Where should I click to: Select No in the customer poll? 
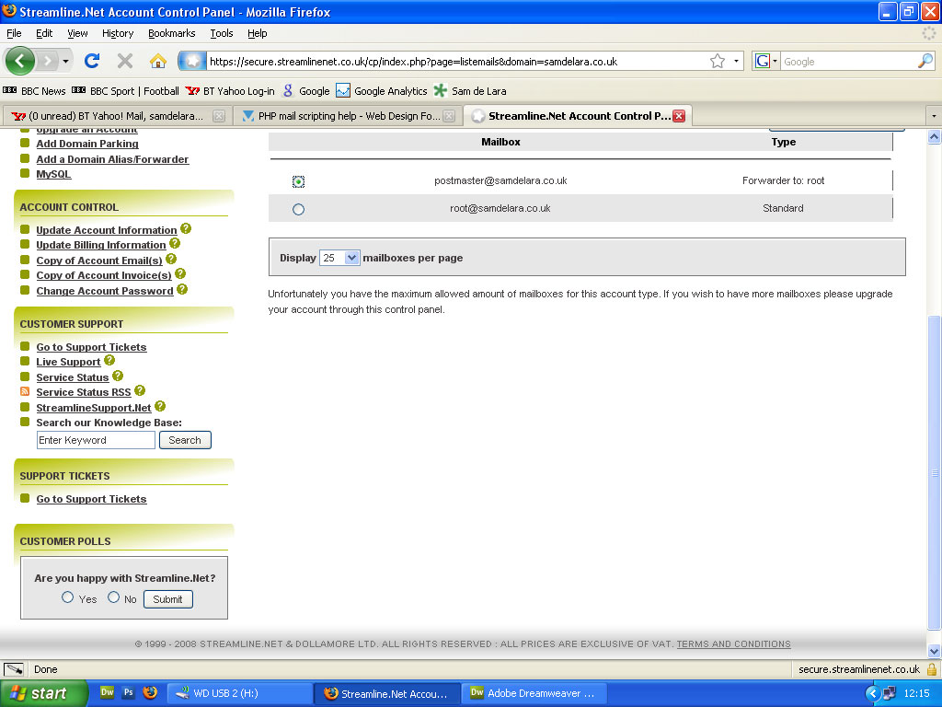point(113,597)
